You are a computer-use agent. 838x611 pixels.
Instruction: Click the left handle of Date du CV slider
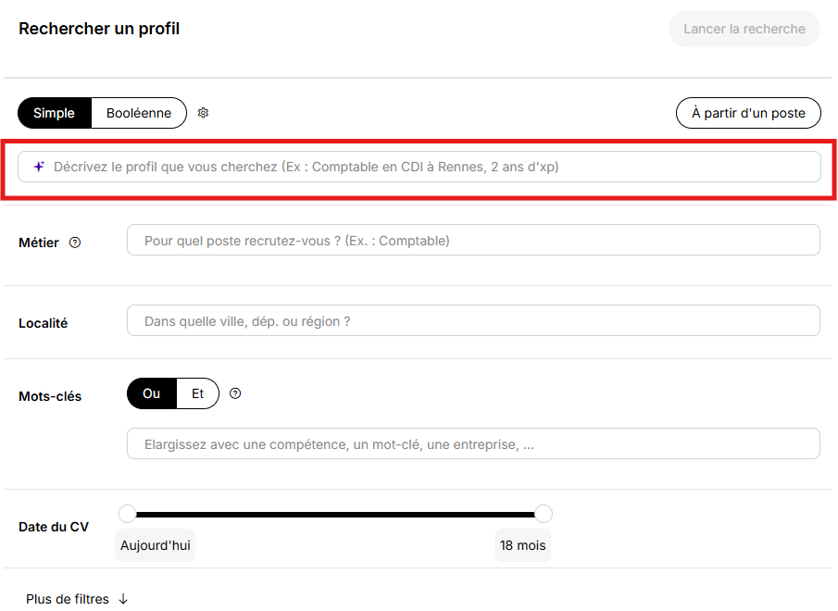[x=127, y=514]
